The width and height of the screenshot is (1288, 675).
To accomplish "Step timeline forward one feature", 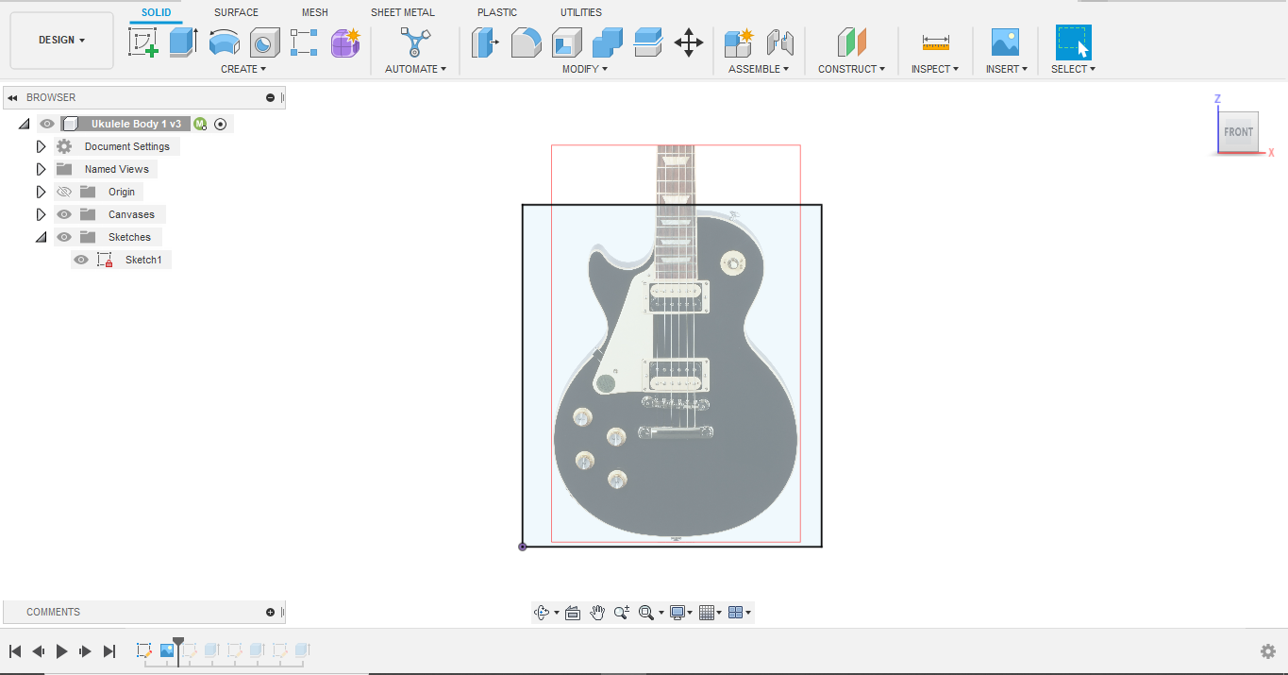I will (x=86, y=651).
